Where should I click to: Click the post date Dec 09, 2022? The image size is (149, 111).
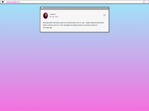(x=54, y=17)
